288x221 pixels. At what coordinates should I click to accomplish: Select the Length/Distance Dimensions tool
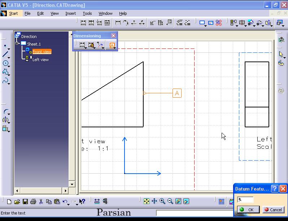click(x=118, y=23)
